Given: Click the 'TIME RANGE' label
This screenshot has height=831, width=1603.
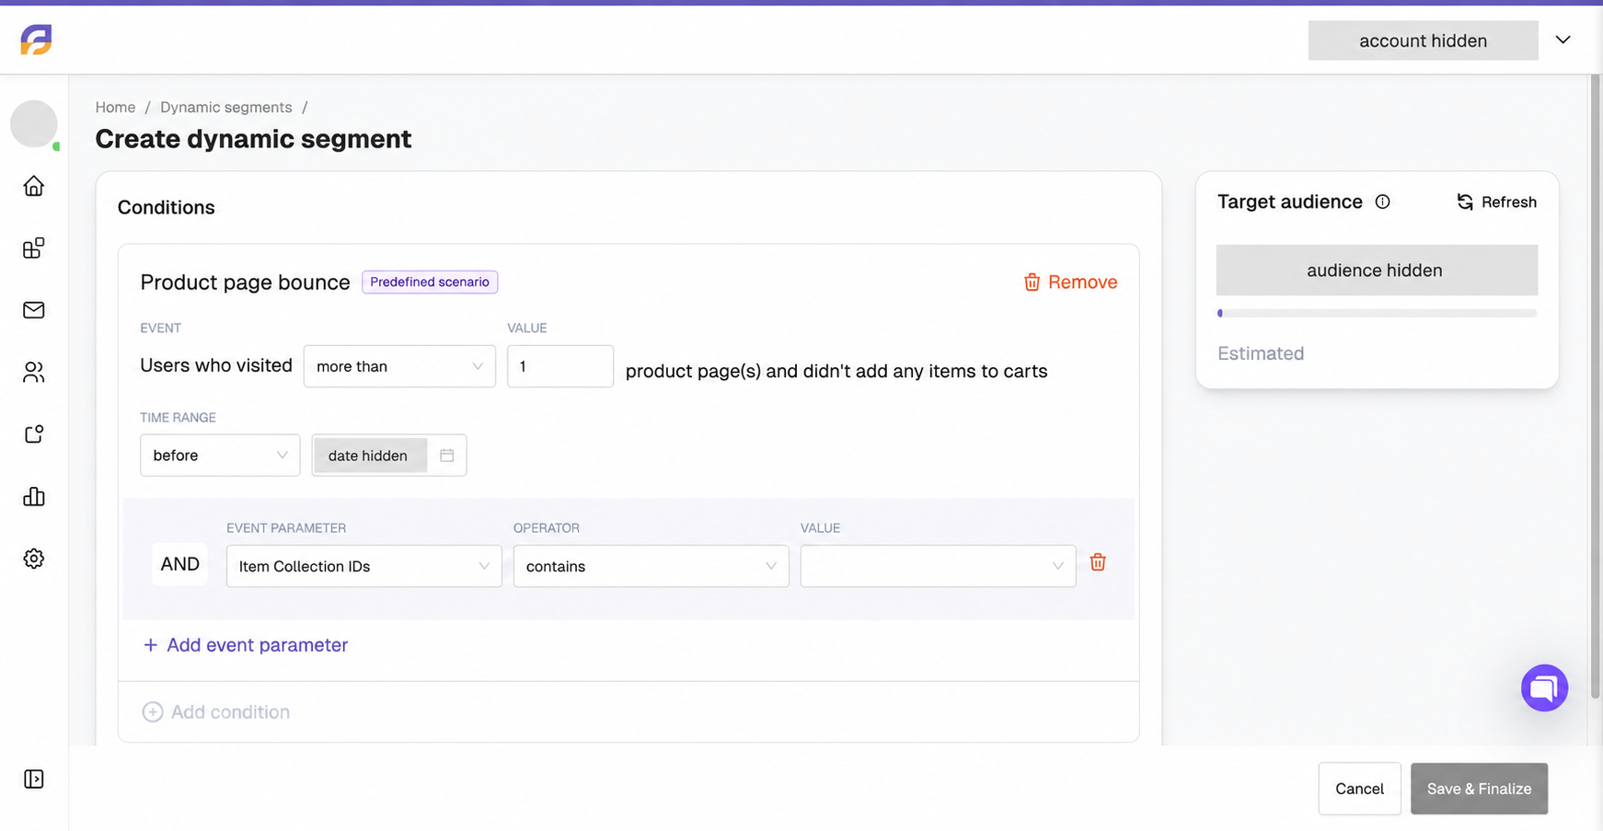Looking at the screenshot, I should coord(178,418).
